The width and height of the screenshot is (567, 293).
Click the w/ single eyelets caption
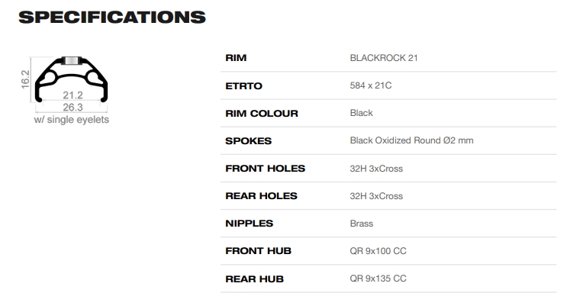point(72,120)
